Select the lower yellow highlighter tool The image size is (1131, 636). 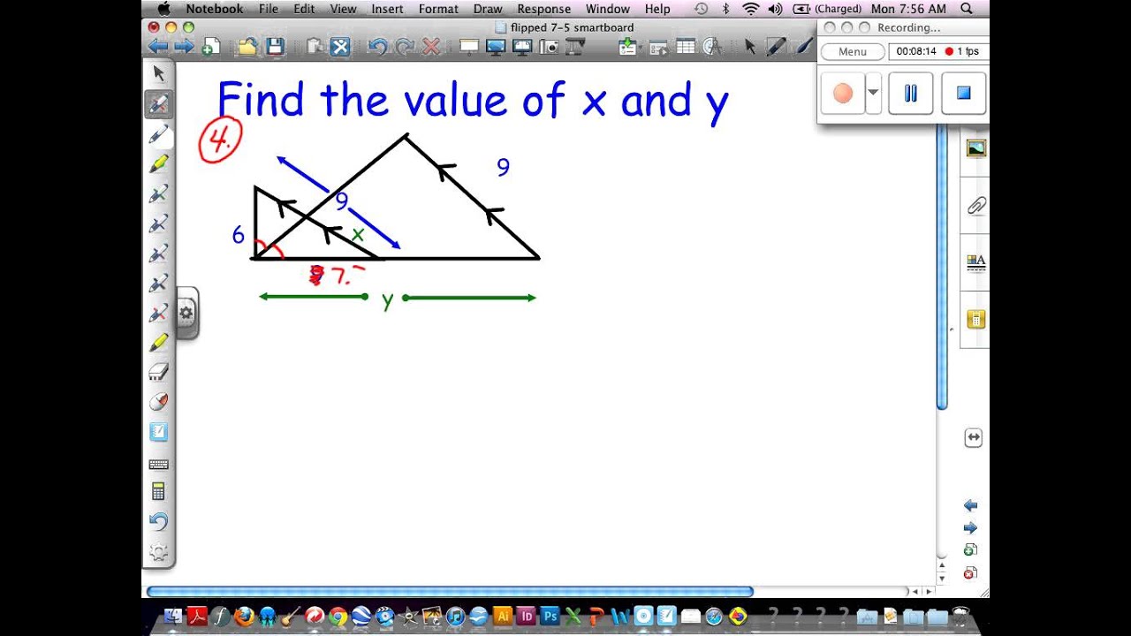(x=159, y=342)
